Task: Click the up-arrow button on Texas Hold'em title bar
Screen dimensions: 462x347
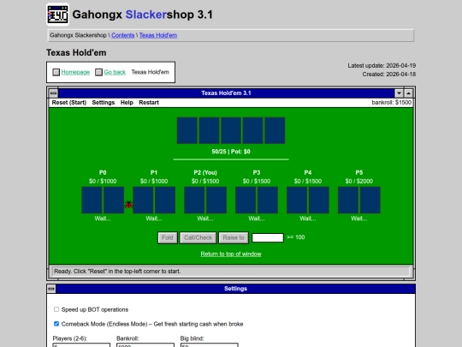Action: click(408, 93)
